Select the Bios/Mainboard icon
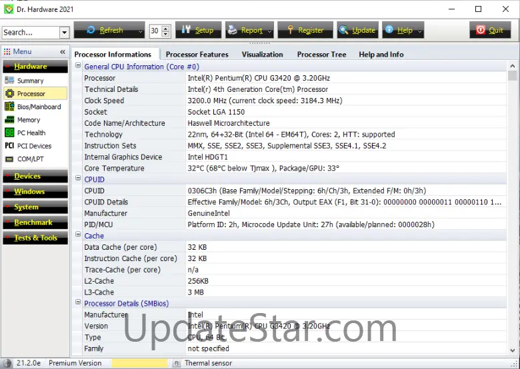The image size is (520, 369). (x=9, y=107)
